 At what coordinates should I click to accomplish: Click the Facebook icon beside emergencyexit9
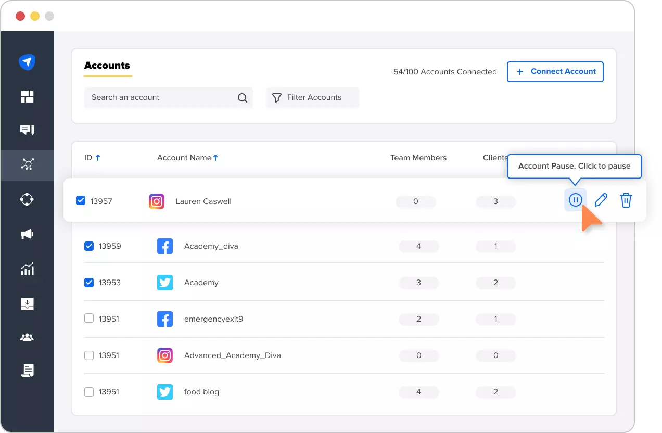pyautogui.click(x=165, y=319)
